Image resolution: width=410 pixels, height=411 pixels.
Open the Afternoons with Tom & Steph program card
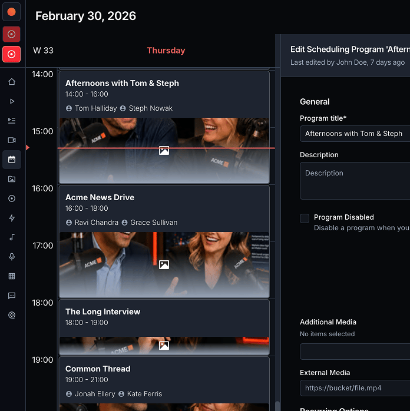click(164, 127)
